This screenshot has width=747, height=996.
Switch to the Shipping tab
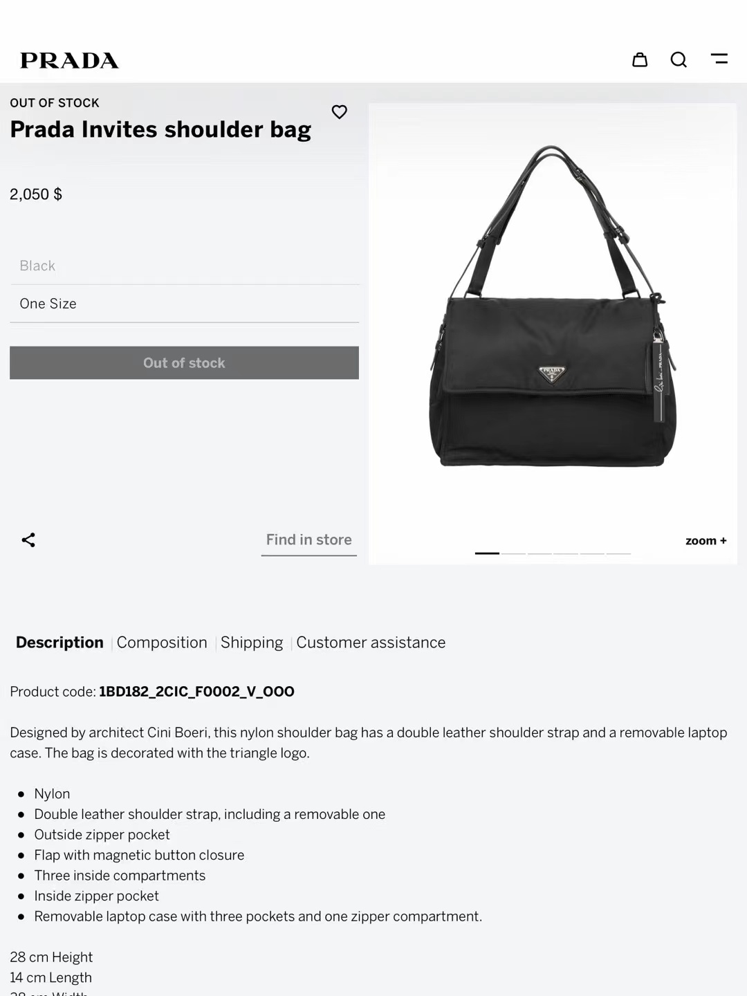[252, 643]
